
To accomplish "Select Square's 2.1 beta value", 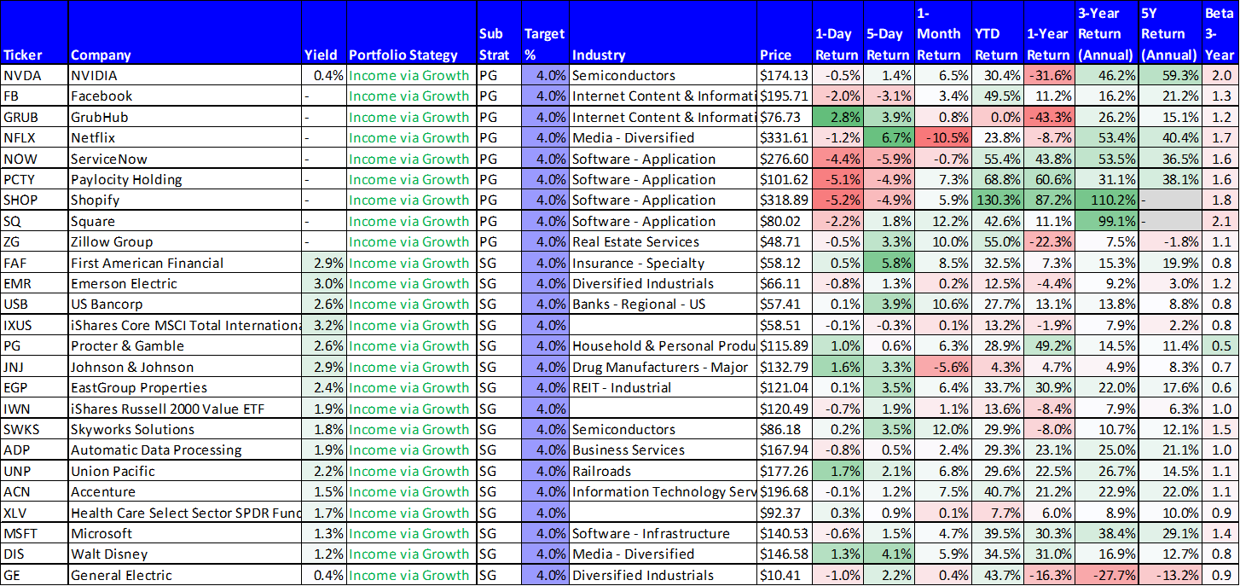I will pos(1220,221).
